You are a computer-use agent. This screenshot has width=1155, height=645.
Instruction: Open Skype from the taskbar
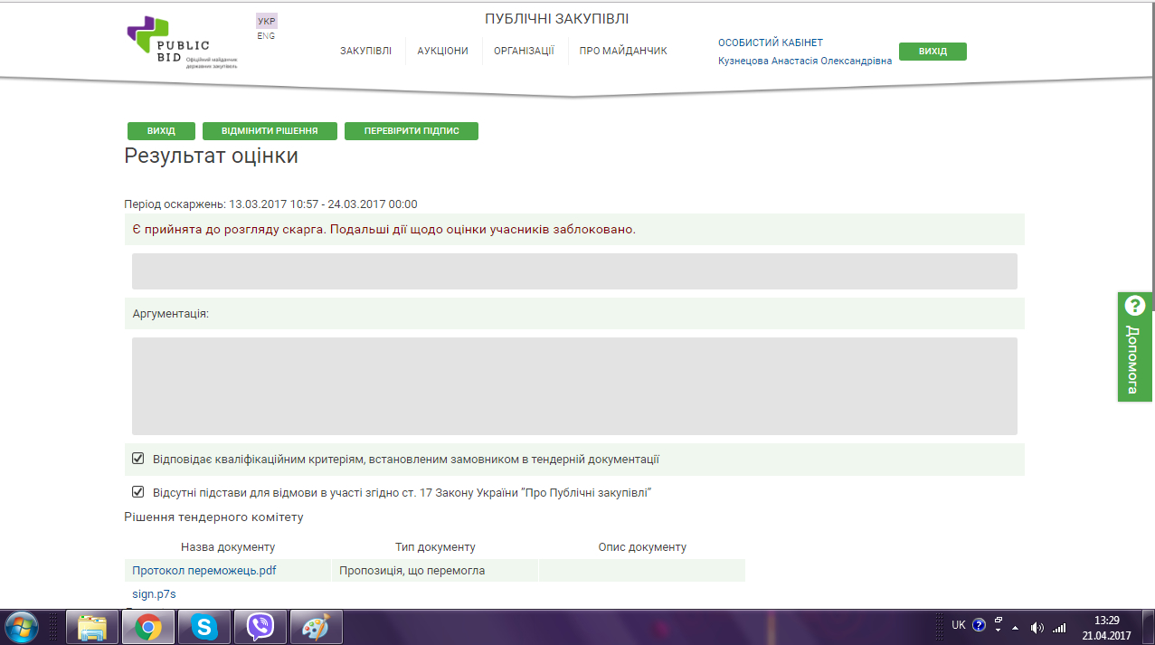204,626
